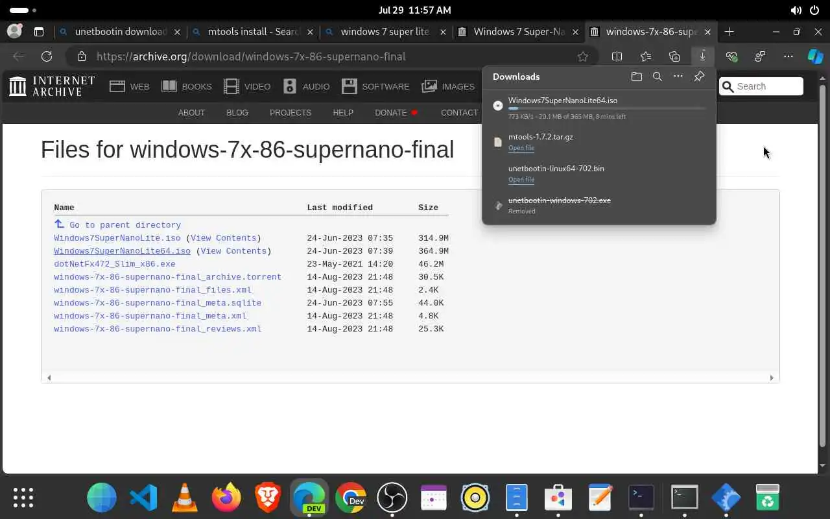Show applications grid in dock

point(23,498)
